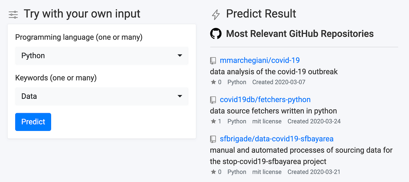Click the repo icon beside sfbrigade/data-covid19-sfbayarea

coord(213,139)
